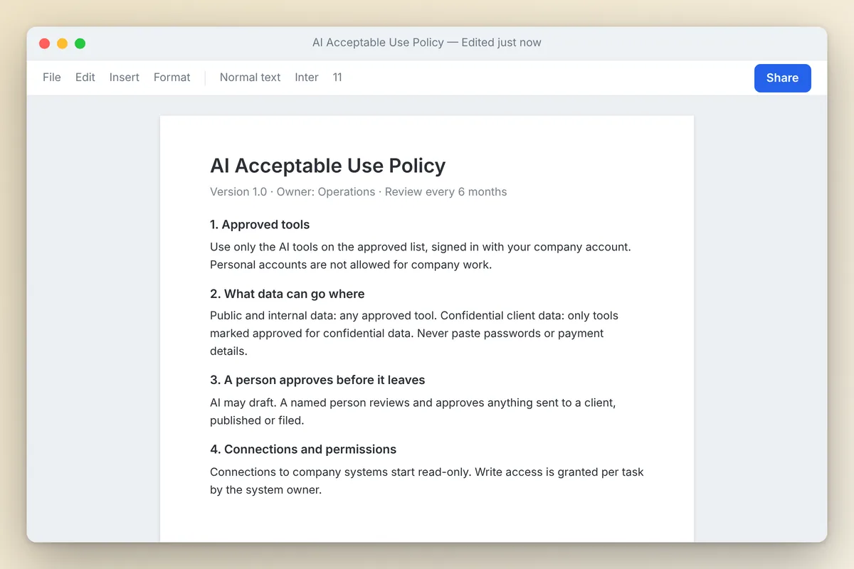Click the green maximize window button
The width and height of the screenshot is (854, 569).
pyautogui.click(x=80, y=43)
